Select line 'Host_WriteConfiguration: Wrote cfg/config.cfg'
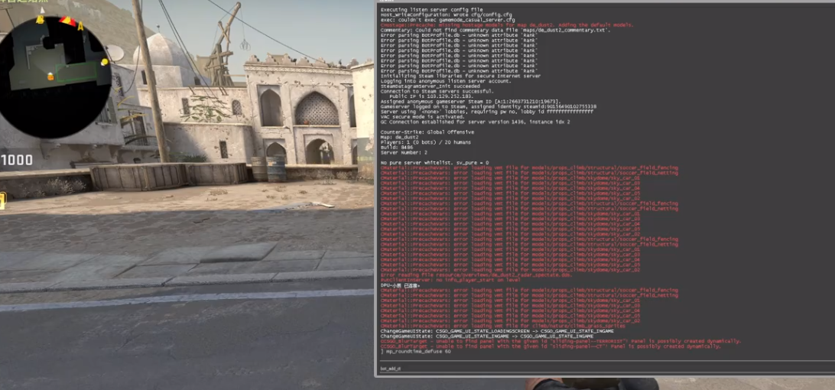 [447, 15]
